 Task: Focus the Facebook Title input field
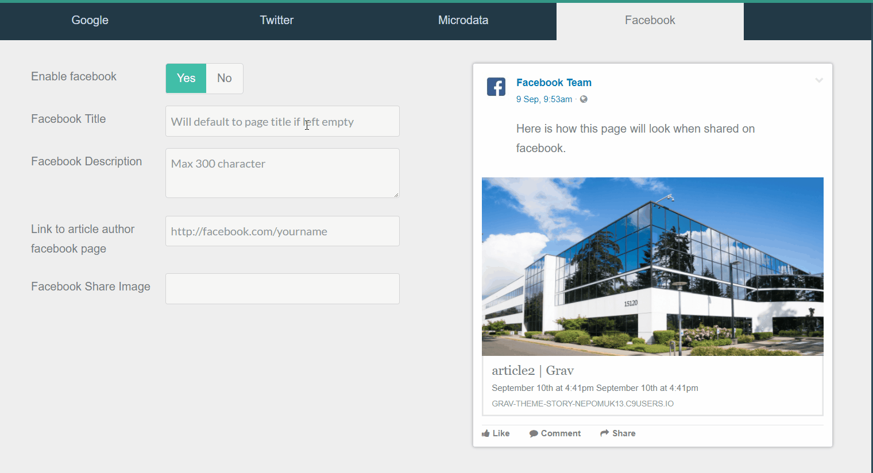tap(283, 121)
